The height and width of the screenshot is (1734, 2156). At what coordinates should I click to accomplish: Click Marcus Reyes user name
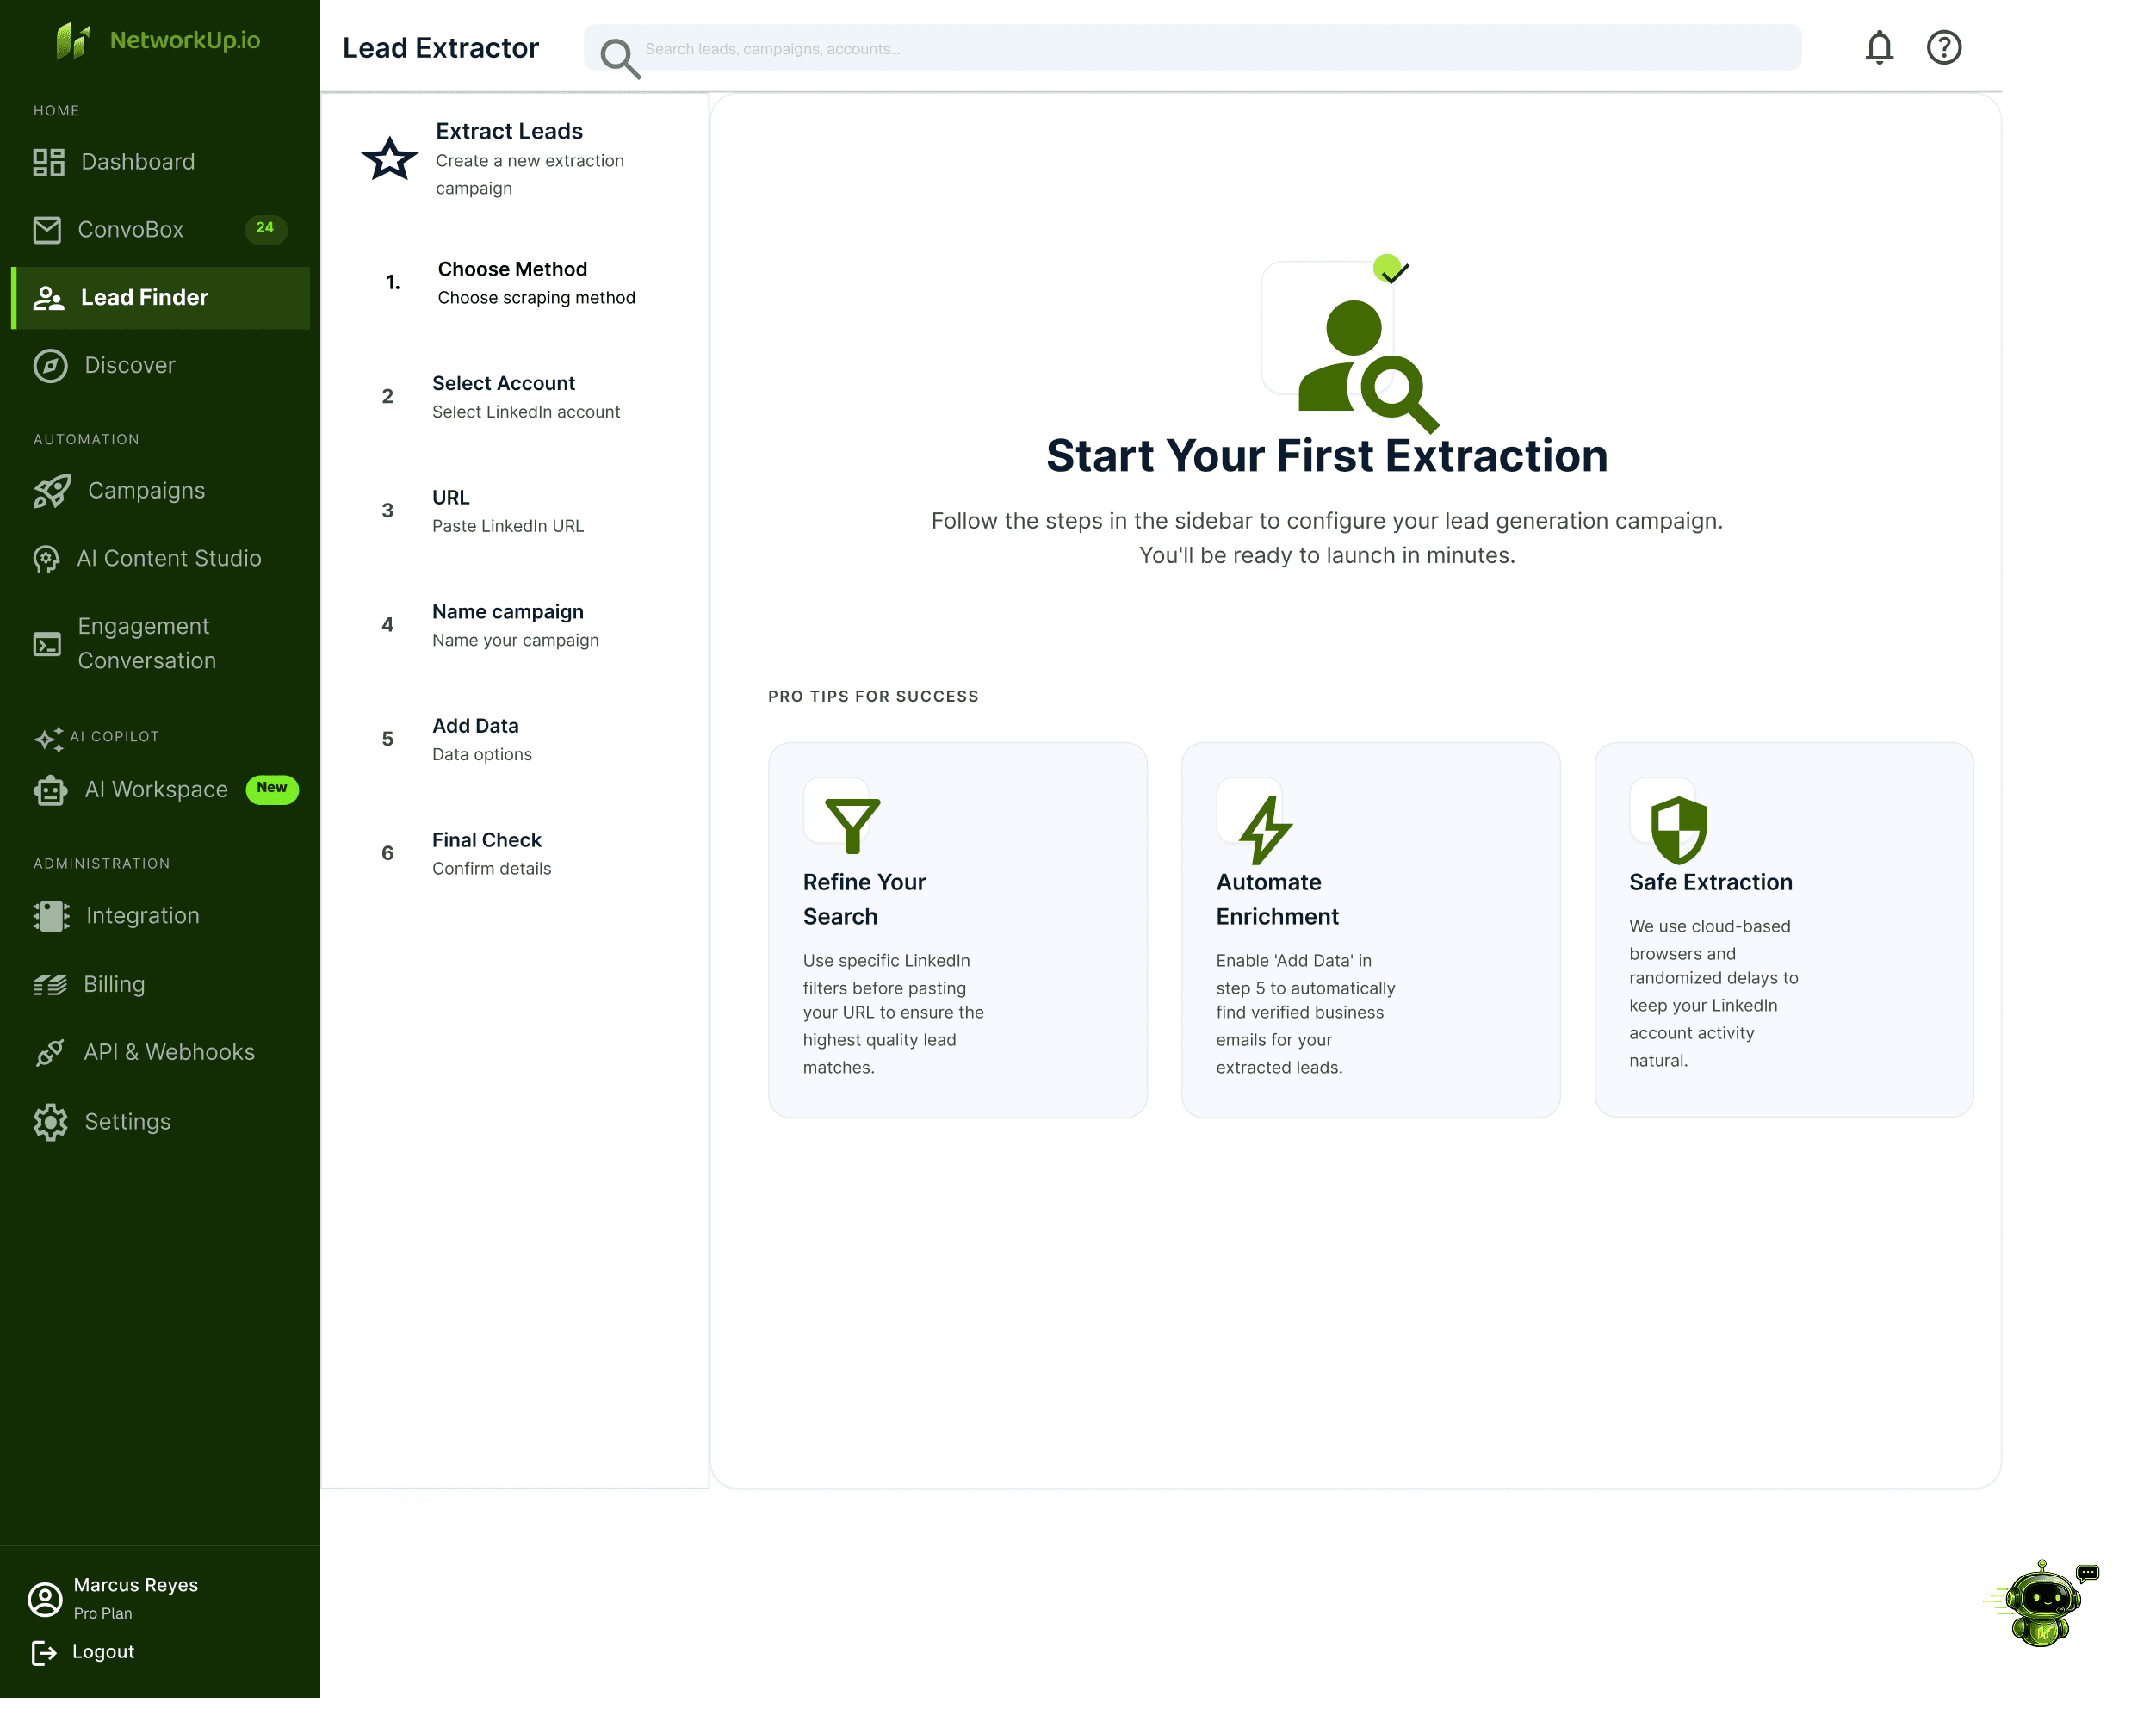(x=136, y=1586)
